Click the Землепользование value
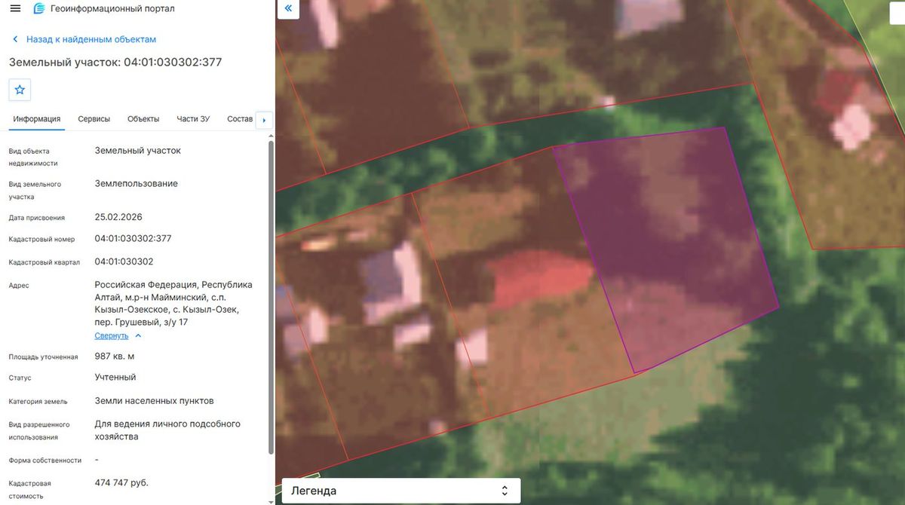 coord(137,183)
